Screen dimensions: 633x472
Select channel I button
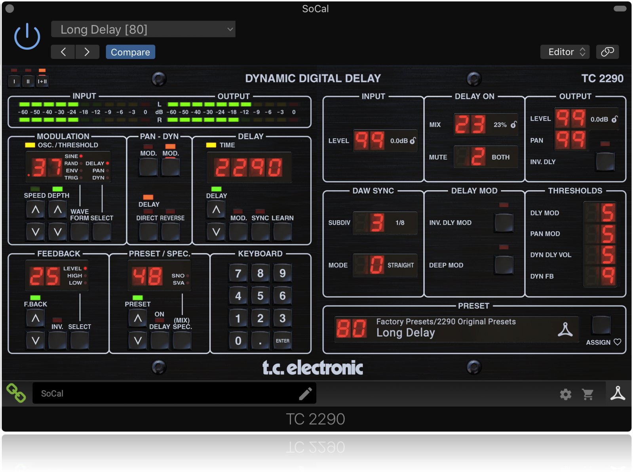tap(14, 81)
